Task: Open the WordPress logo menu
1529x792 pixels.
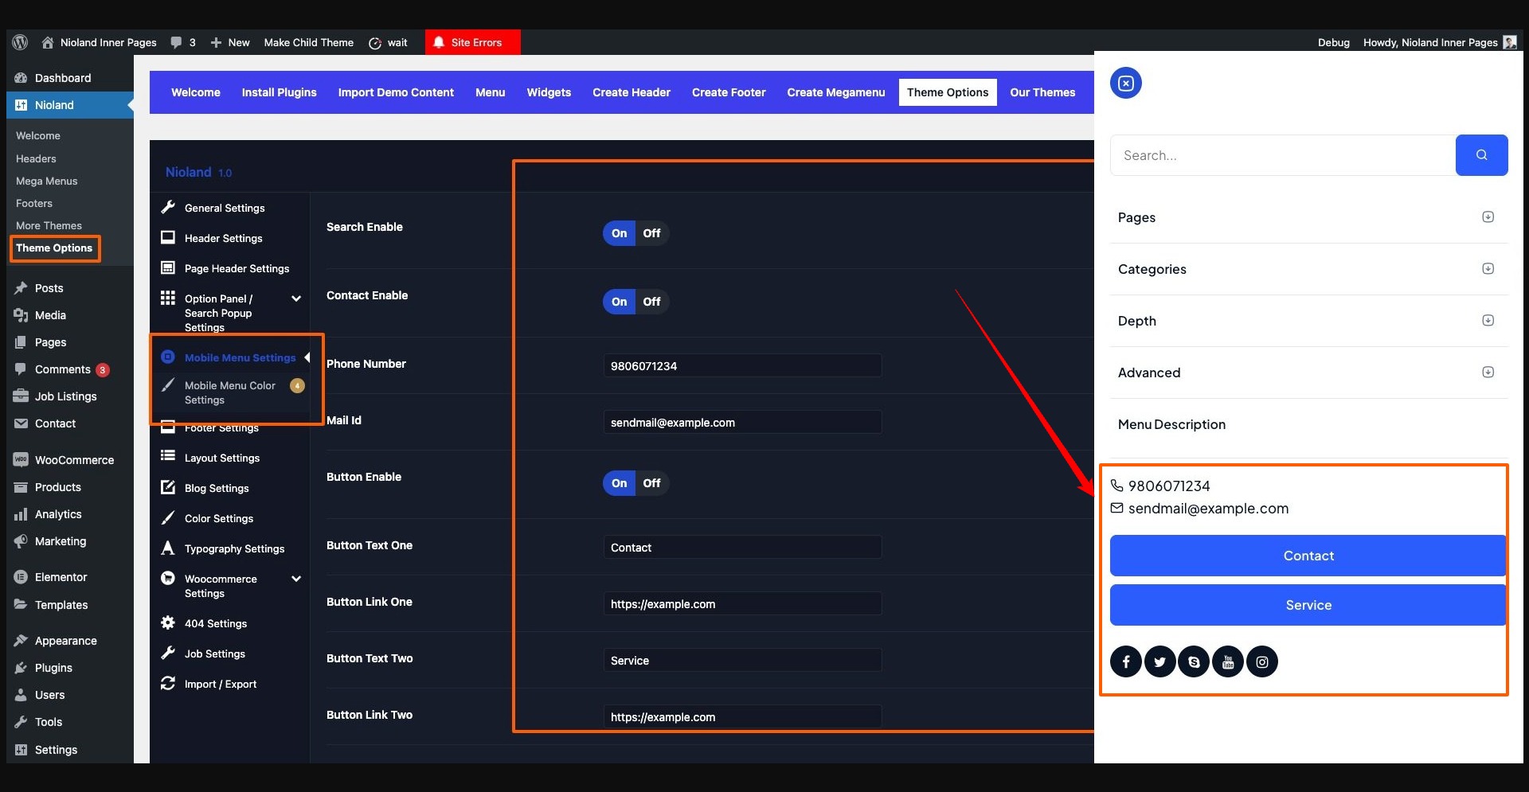Action: pyautogui.click(x=21, y=42)
